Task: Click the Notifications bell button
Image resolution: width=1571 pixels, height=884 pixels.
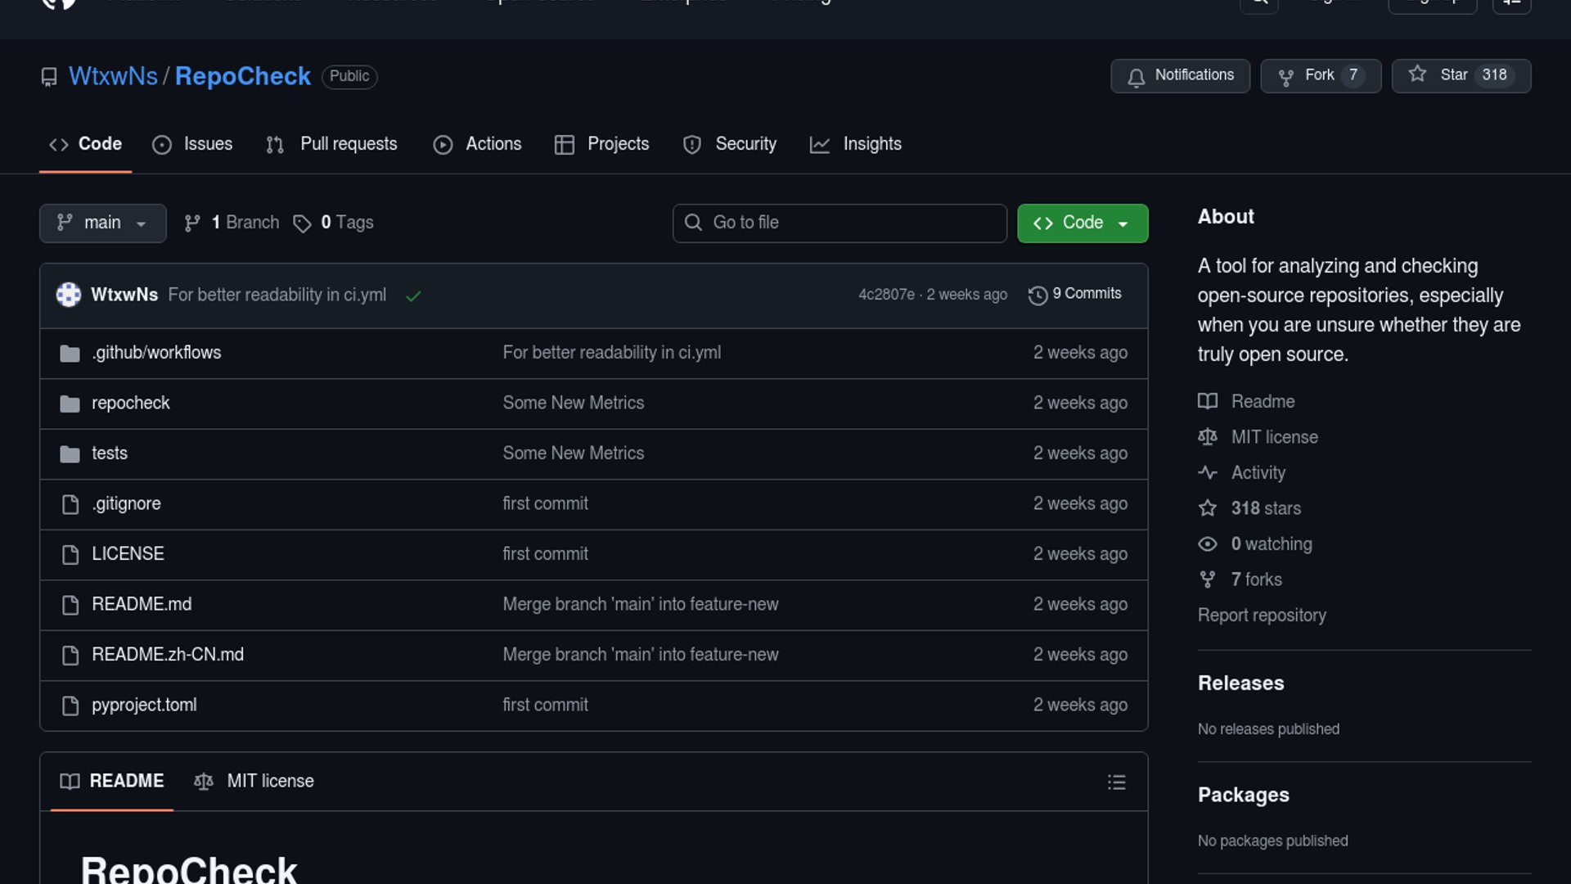Action: [x=1180, y=75]
